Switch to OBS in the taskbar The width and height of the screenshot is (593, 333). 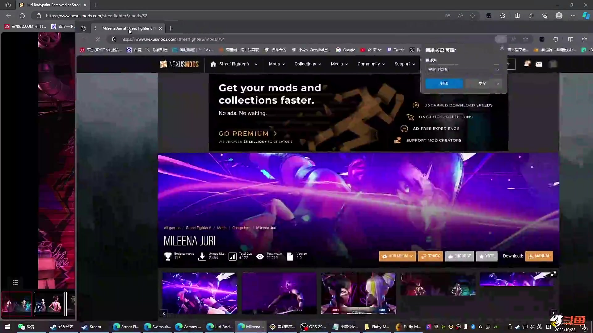[x=313, y=327]
